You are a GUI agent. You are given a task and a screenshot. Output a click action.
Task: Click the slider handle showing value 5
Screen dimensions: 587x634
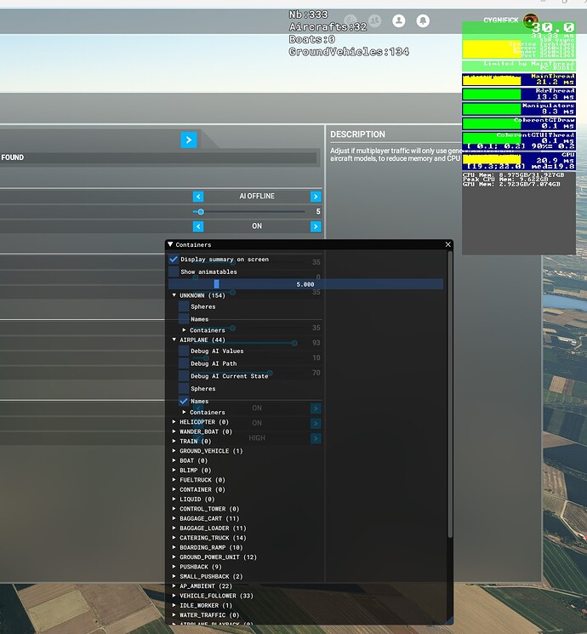point(201,211)
